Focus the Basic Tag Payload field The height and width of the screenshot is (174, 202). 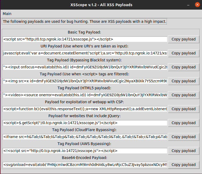(x=85, y=39)
